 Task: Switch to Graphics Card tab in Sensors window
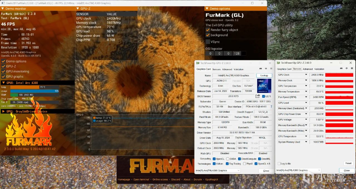tap(284, 69)
